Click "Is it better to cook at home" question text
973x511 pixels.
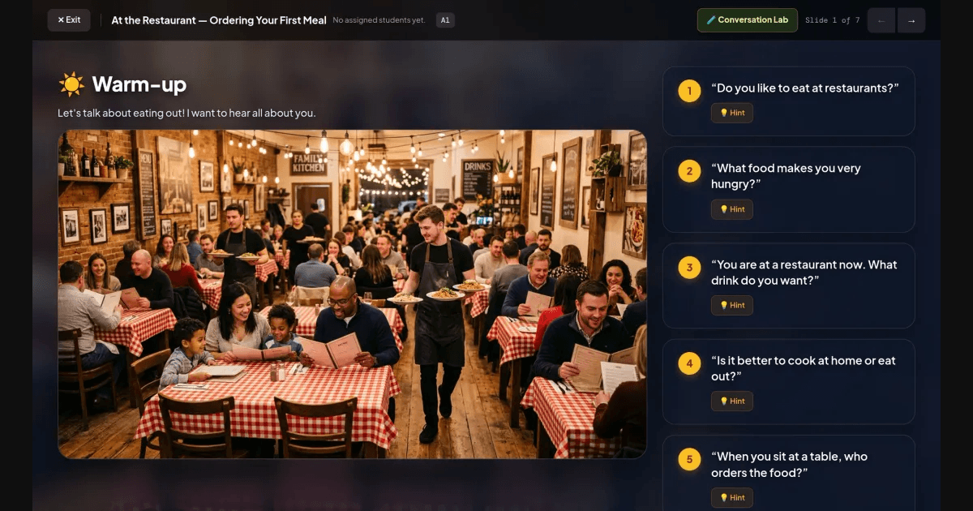point(804,368)
